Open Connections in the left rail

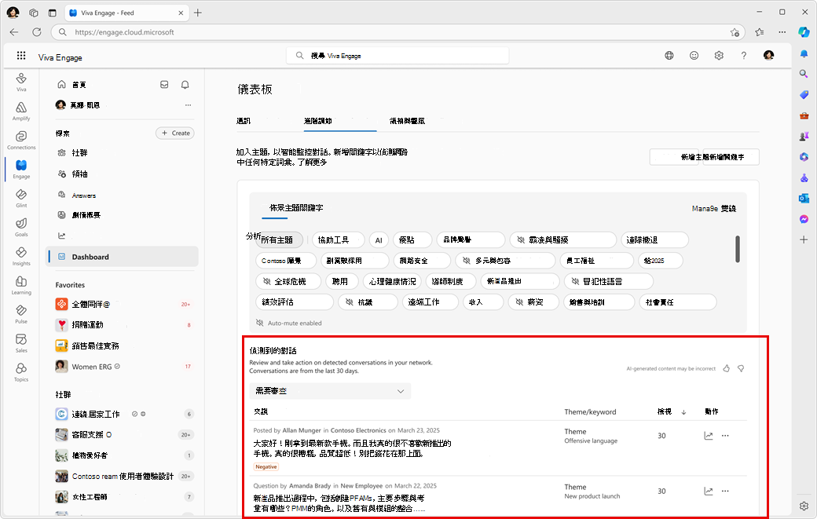[x=21, y=140]
